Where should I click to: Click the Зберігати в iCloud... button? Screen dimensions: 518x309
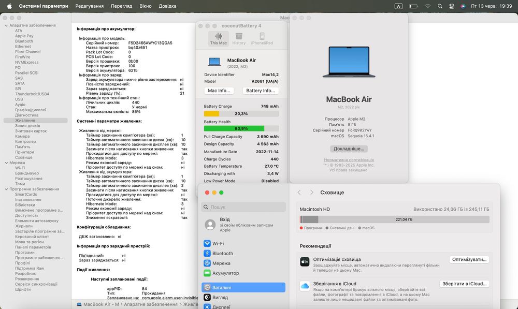pyautogui.click(x=465, y=284)
